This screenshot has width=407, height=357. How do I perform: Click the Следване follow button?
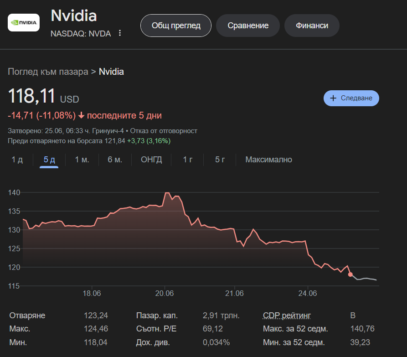(x=351, y=98)
